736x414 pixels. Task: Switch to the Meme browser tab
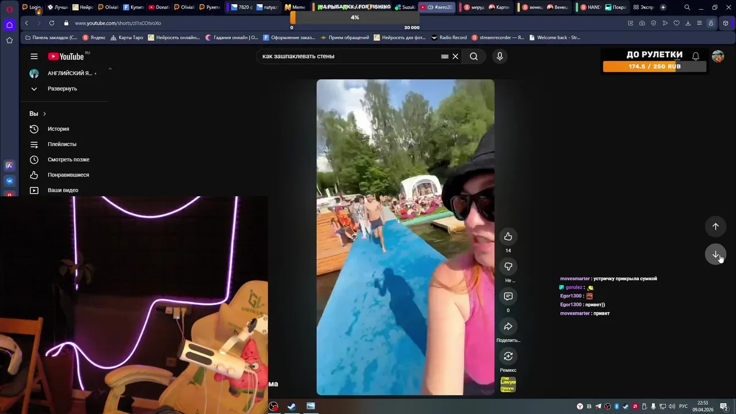click(x=295, y=7)
